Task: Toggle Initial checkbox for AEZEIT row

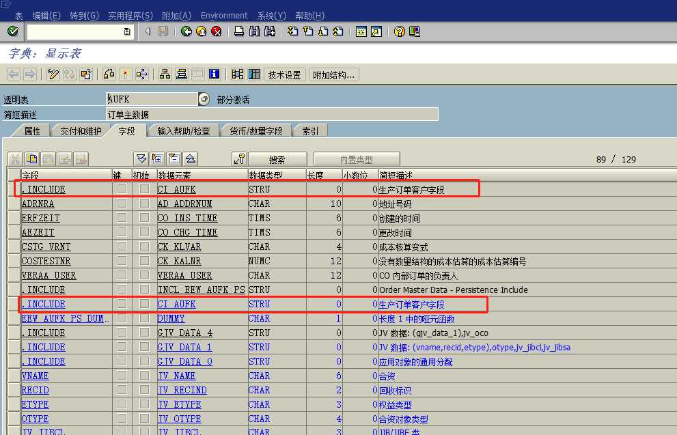Action: (x=144, y=231)
